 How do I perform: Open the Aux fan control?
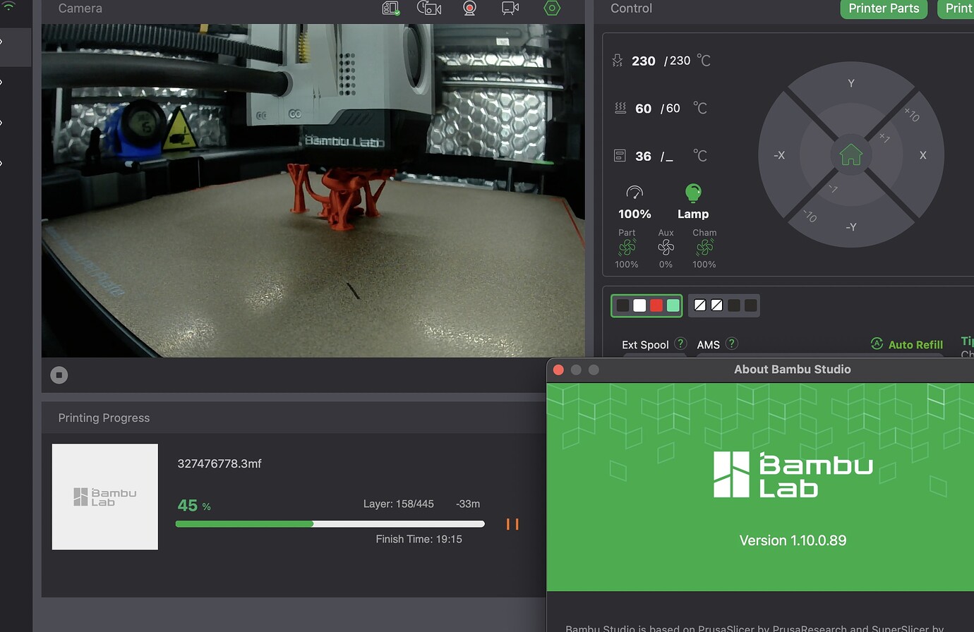click(x=666, y=248)
